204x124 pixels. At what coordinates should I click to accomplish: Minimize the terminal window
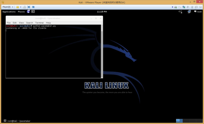[x=92, y=18]
